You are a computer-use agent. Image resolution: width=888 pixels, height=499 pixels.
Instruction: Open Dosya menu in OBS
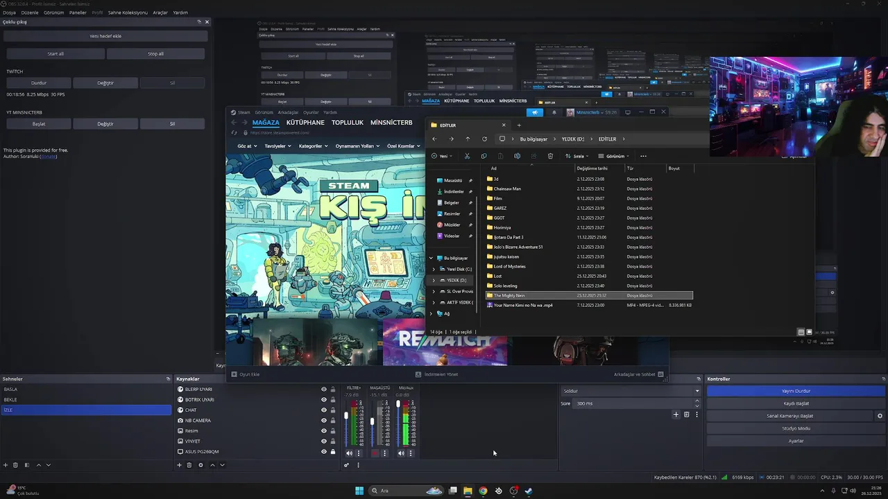click(9, 12)
